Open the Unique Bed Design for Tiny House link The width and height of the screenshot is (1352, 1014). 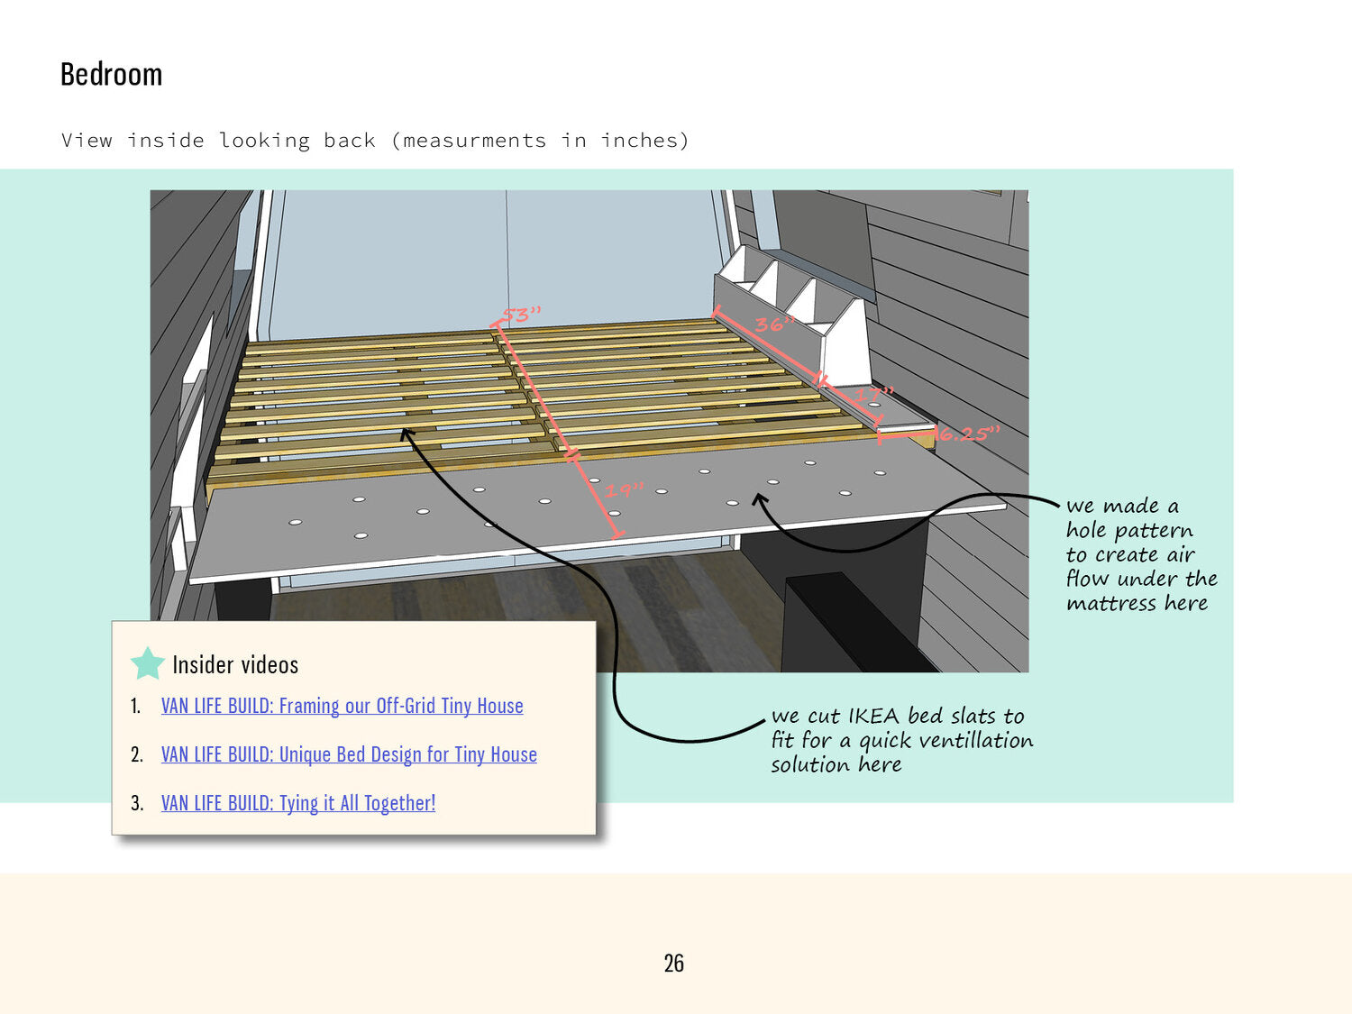(x=349, y=754)
